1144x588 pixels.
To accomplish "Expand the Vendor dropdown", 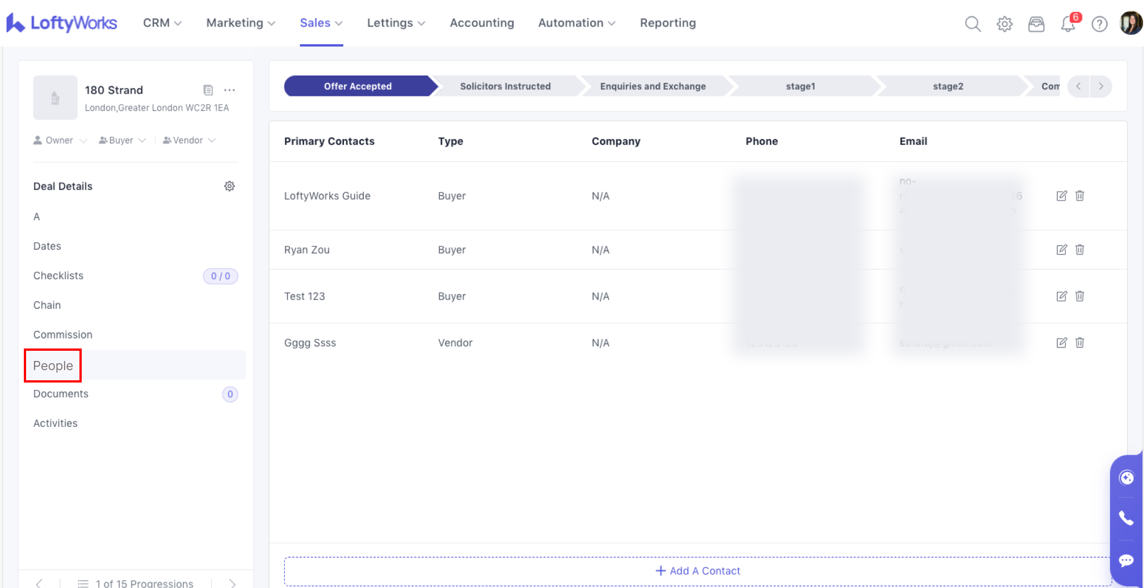I will (x=189, y=140).
